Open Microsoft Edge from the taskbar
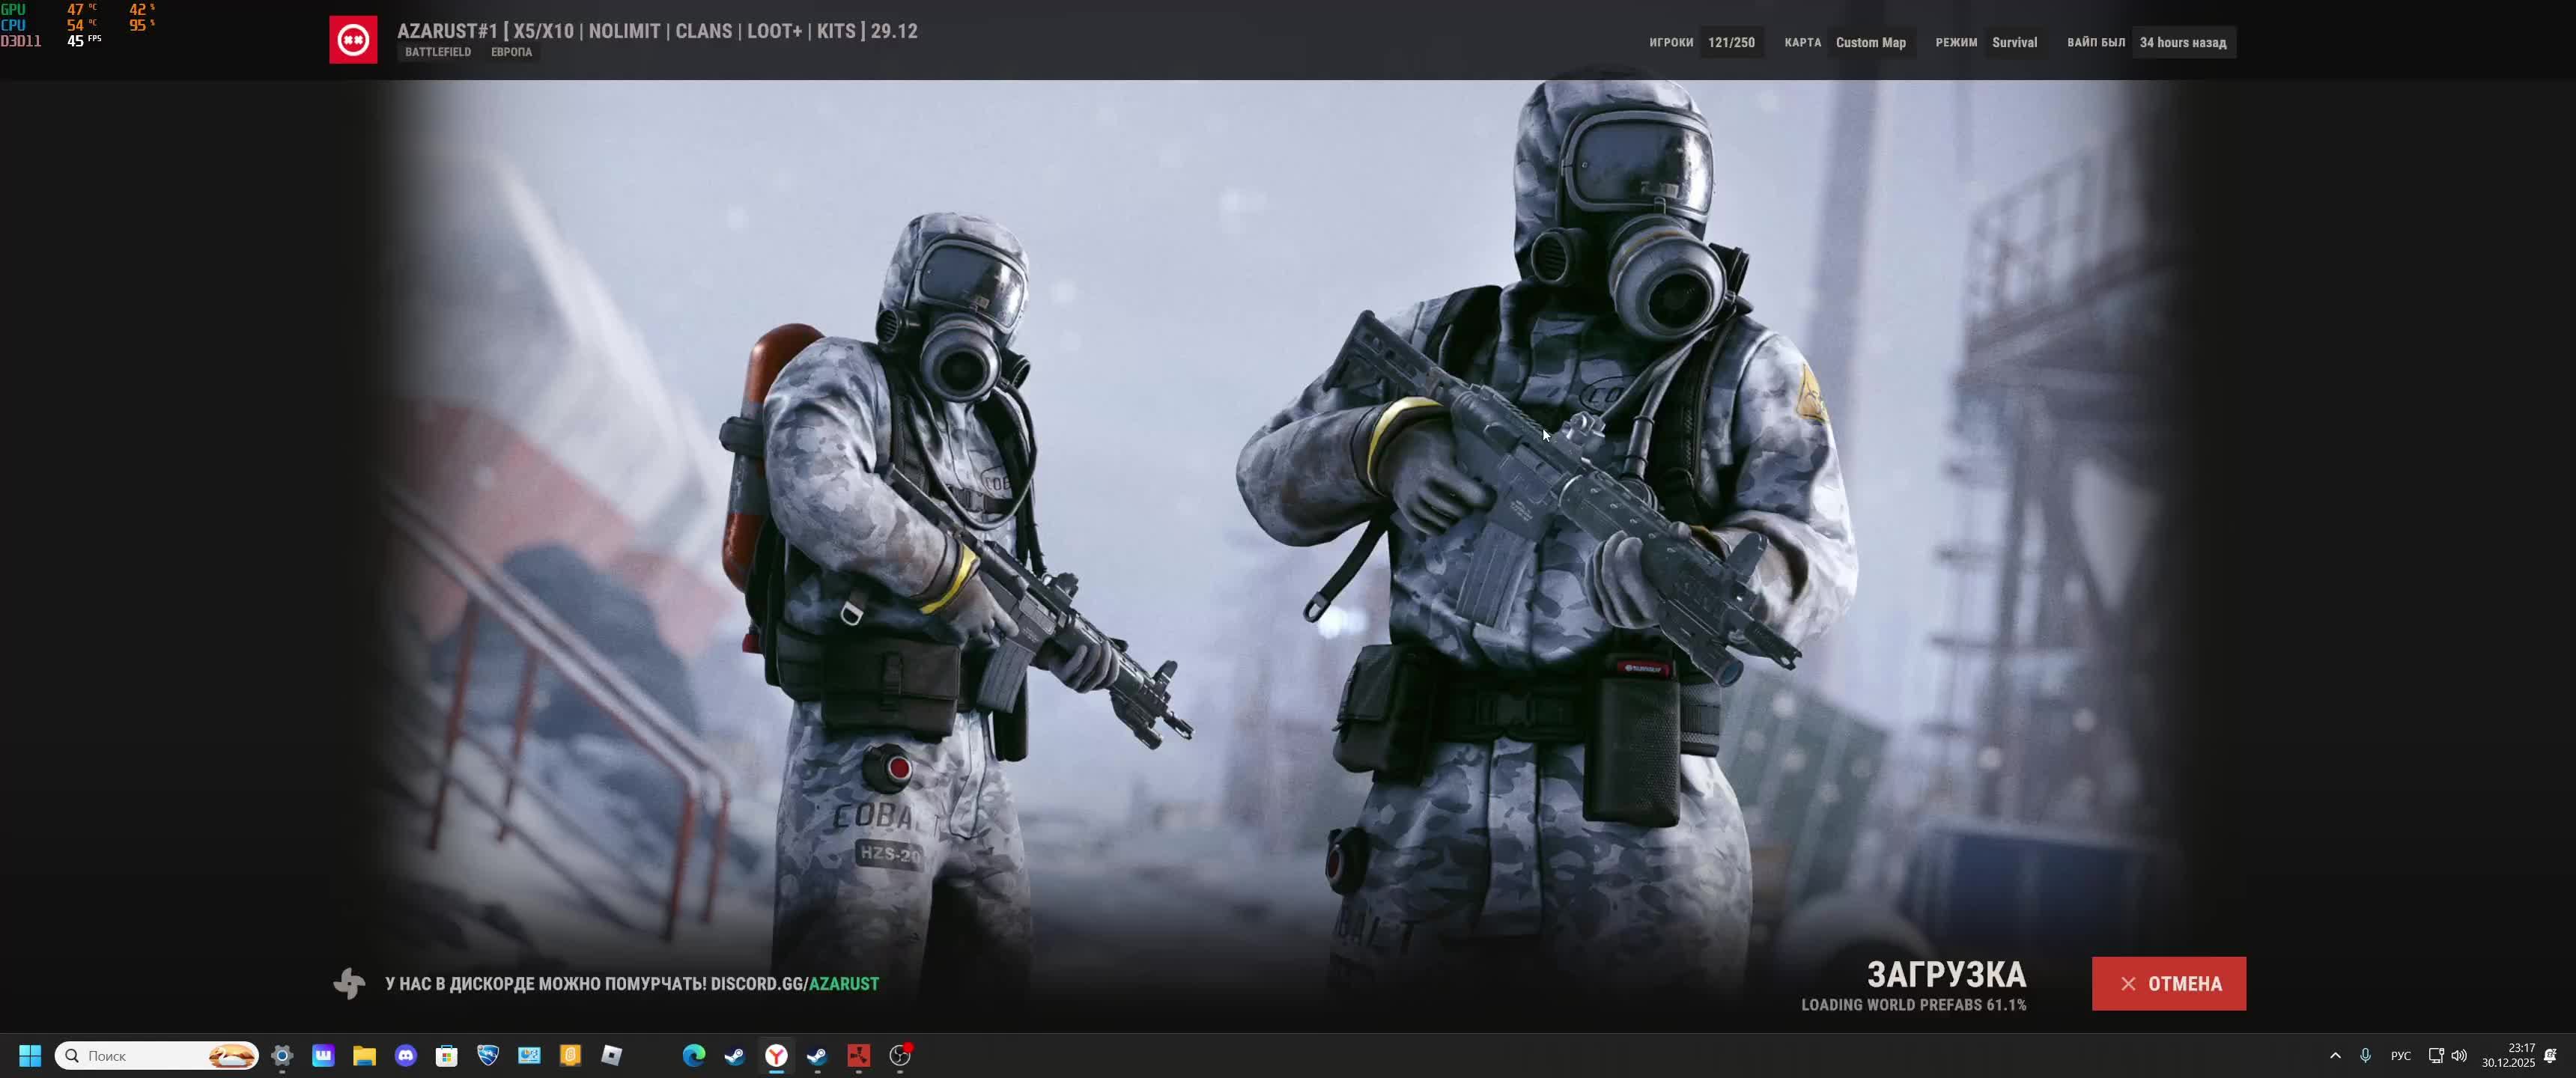Screen dimensions: 2576x1078 point(693,1055)
